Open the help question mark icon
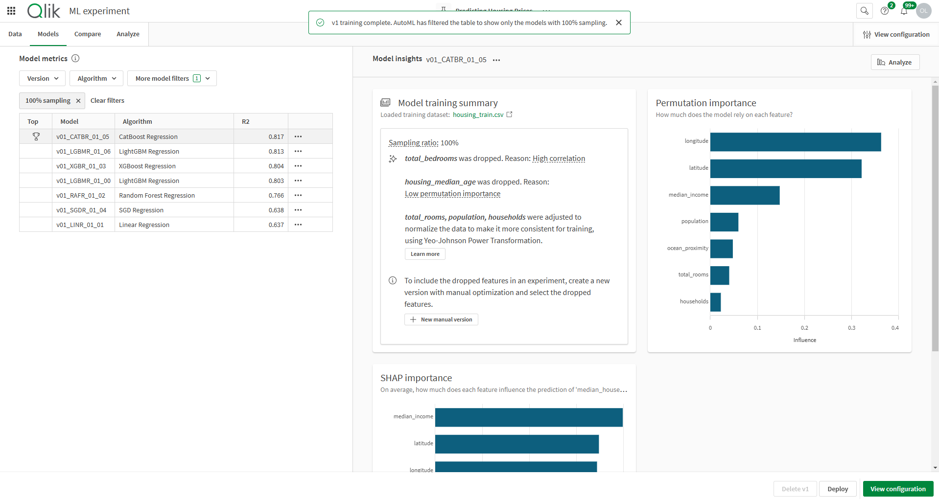 pos(884,11)
